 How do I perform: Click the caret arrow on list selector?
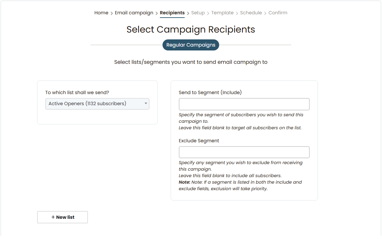pyautogui.click(x=146, y=104)
